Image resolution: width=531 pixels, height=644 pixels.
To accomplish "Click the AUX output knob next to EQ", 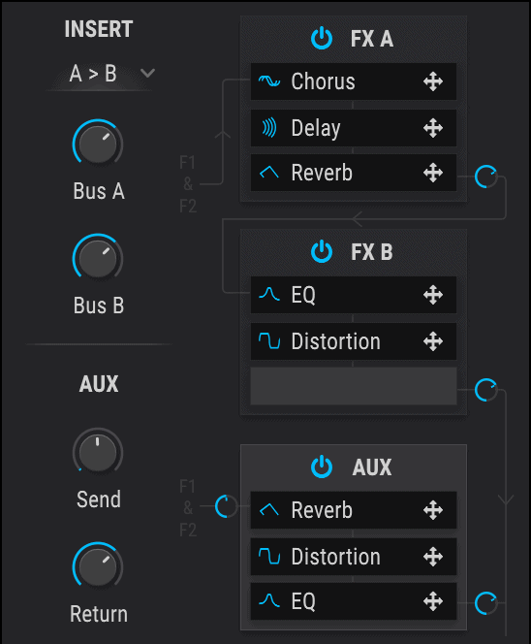I will click(485, 603).
